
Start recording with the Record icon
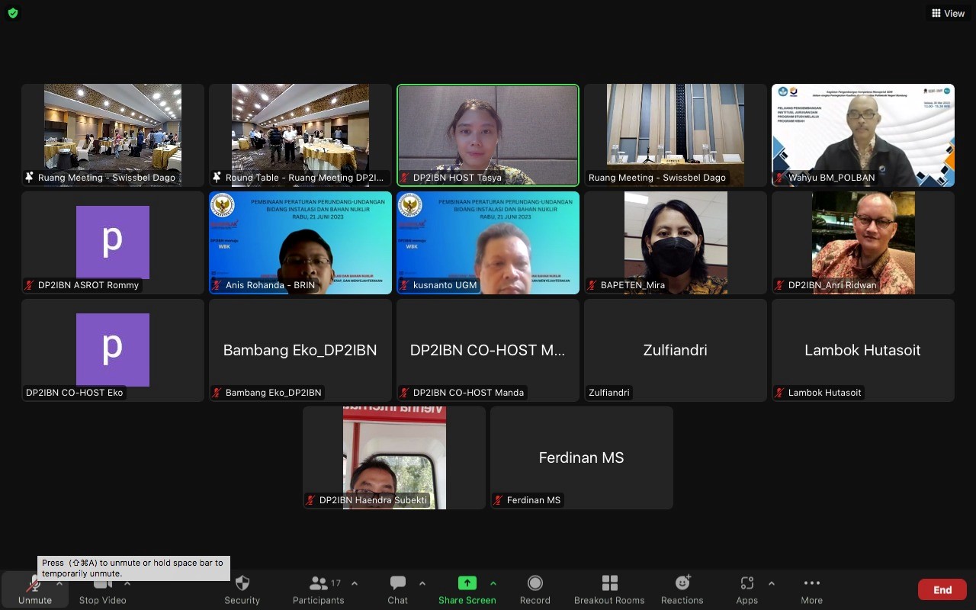535,584
